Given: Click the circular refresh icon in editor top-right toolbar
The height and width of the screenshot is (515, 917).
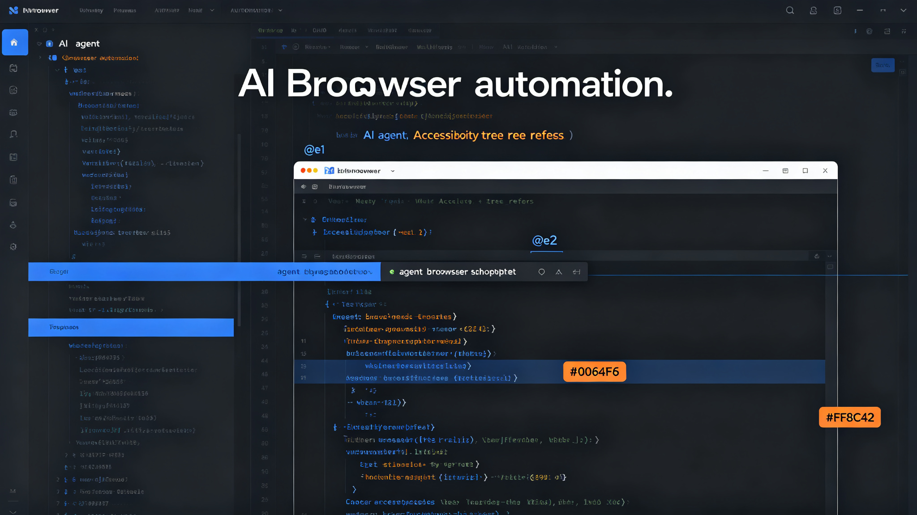Looking at the screenshot, I should point(869,31).
